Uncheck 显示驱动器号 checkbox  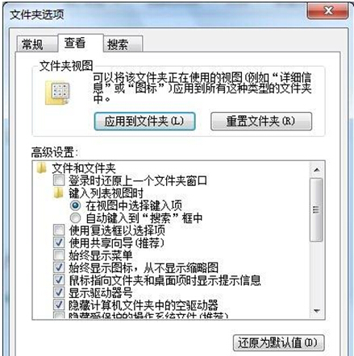tap(59, 292)
